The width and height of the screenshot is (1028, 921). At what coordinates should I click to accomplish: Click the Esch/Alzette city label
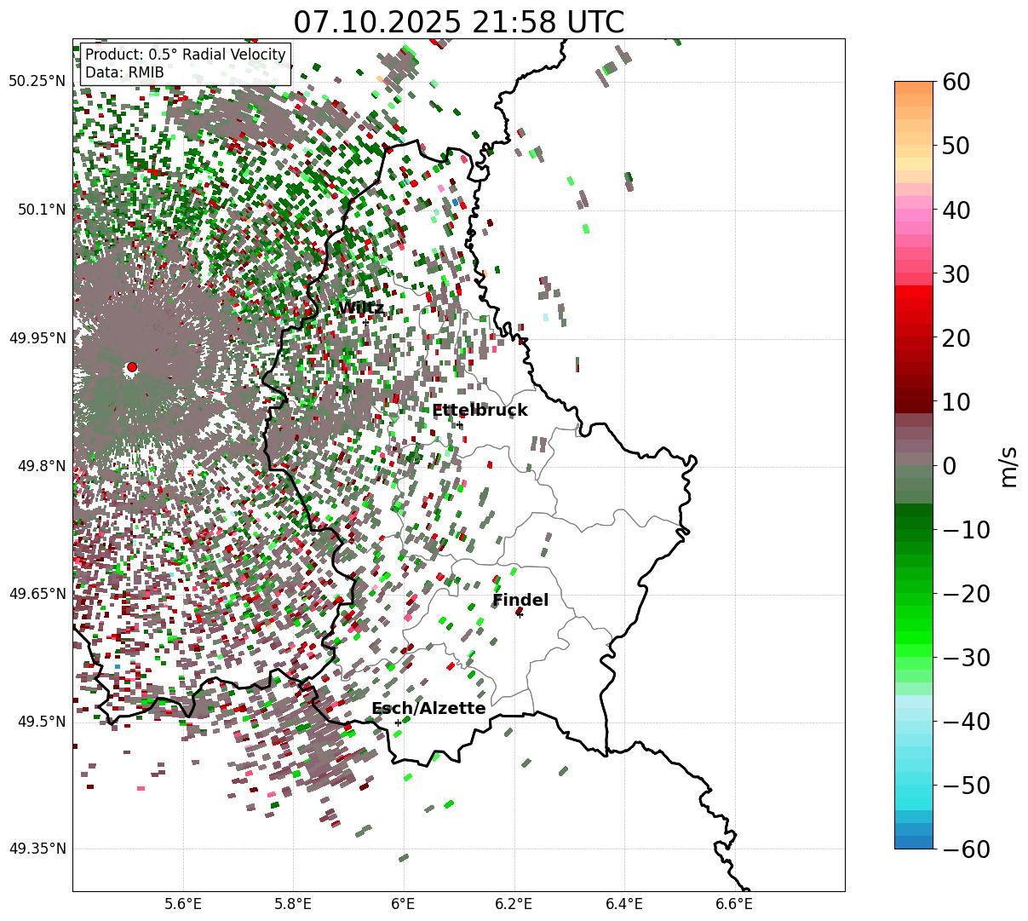tap(428, 709)
